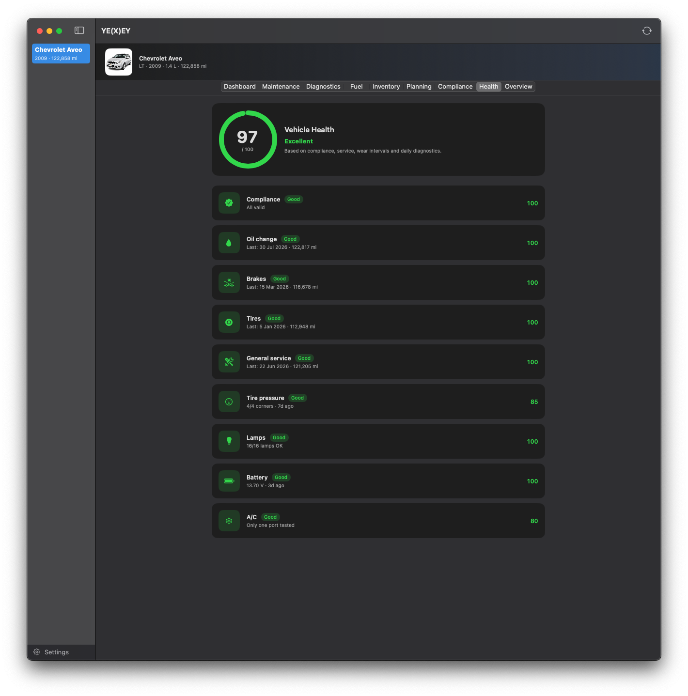688x696 pixels.
Task: Click '13.70 V · 3d ago' text
Action: pos(266,486)
